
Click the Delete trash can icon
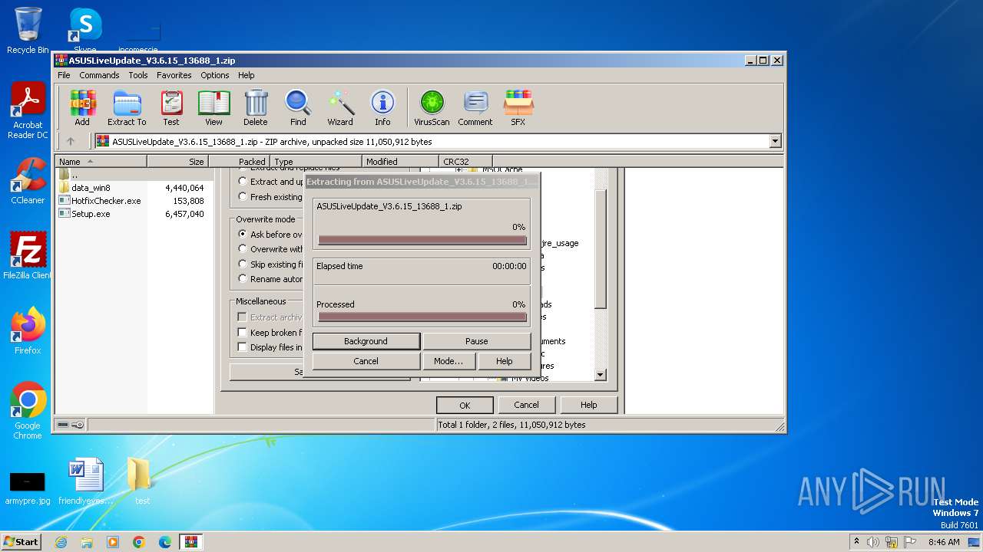[256, 108]
